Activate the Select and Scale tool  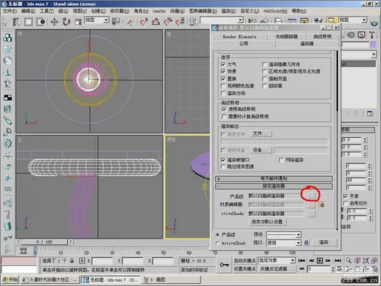point(78,22)
